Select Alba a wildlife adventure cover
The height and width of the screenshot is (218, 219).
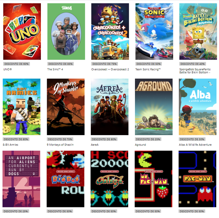198,107
